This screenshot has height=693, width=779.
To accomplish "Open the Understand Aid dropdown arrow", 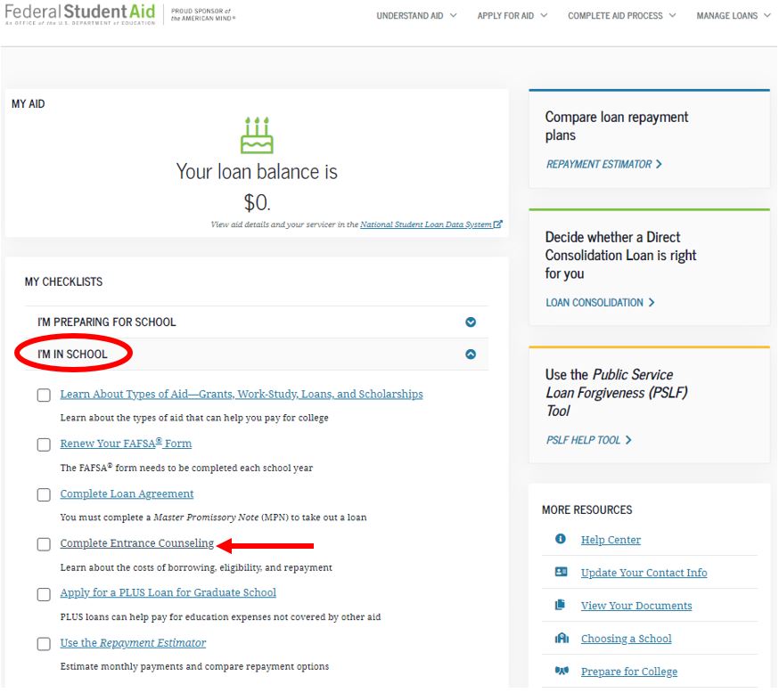I will pos(453,15).
